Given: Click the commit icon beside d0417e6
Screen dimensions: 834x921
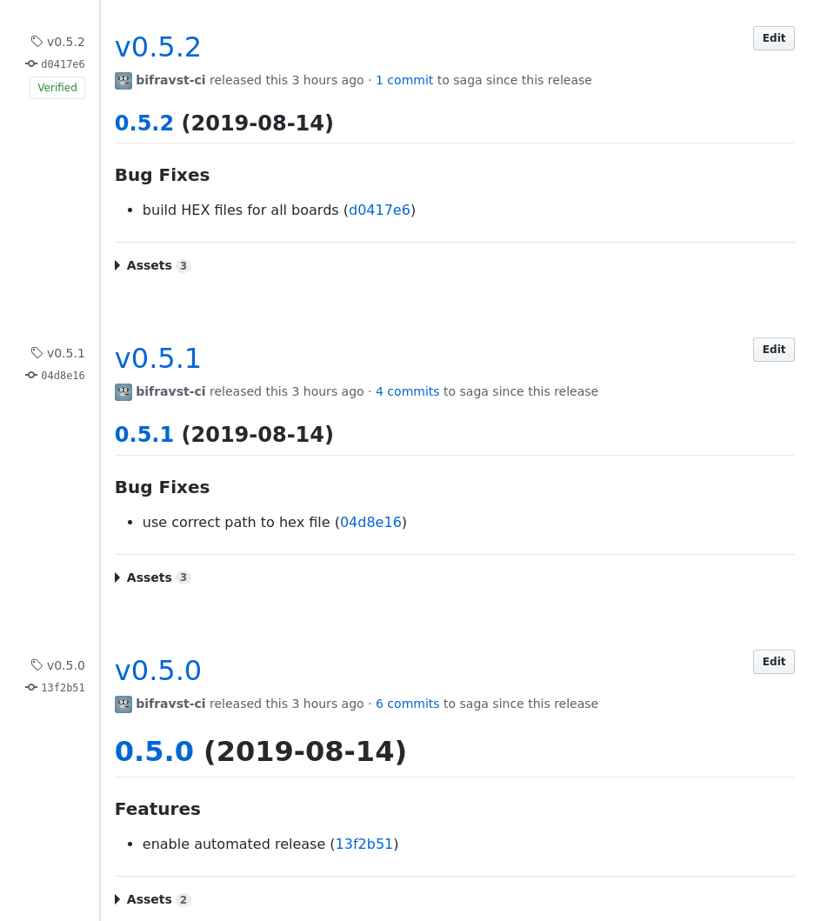Looking at the screenshot, I should (x=31, y=63).
